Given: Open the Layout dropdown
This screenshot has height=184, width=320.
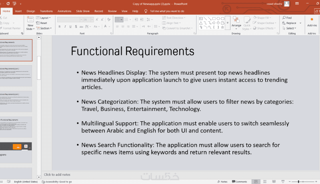Looking at the screenshot, I should tap(43, 18).
